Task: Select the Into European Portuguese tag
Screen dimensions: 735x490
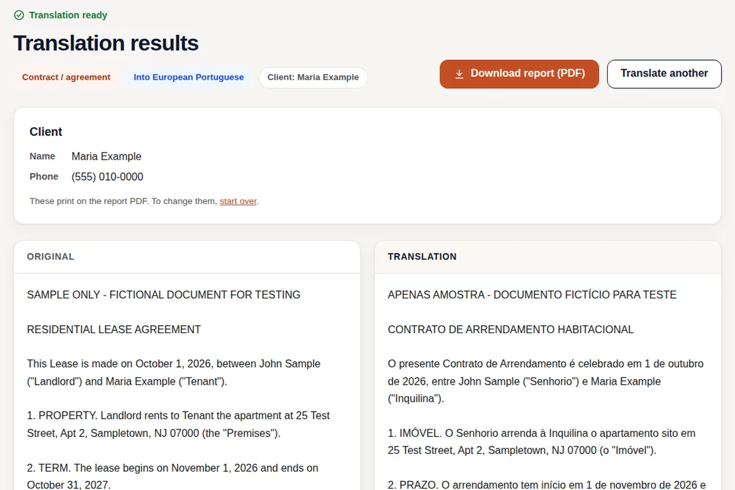Action: (x=189, y=77)
